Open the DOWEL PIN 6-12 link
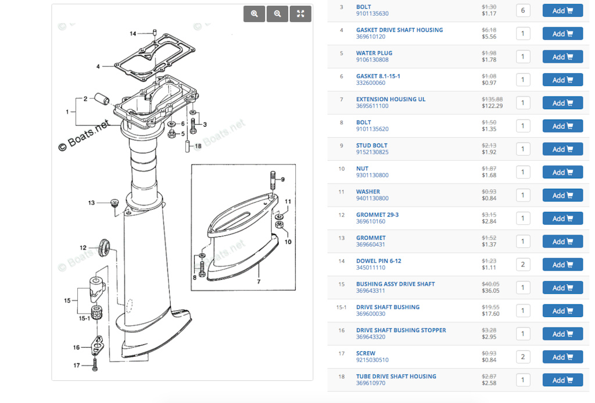 [x=378, y=261]
